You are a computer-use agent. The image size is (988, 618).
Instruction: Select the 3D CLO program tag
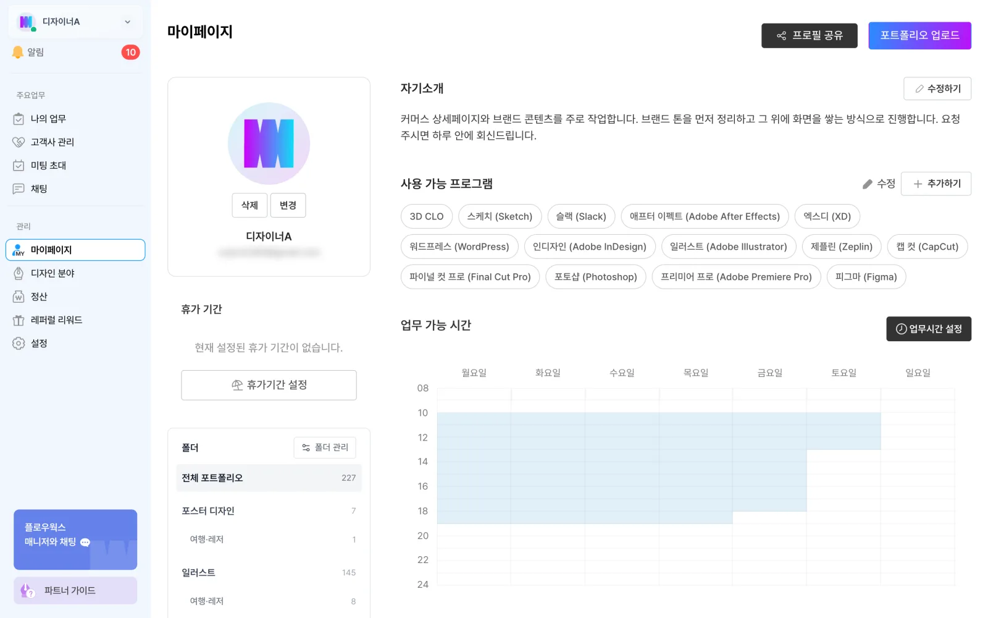click(427, 216)
